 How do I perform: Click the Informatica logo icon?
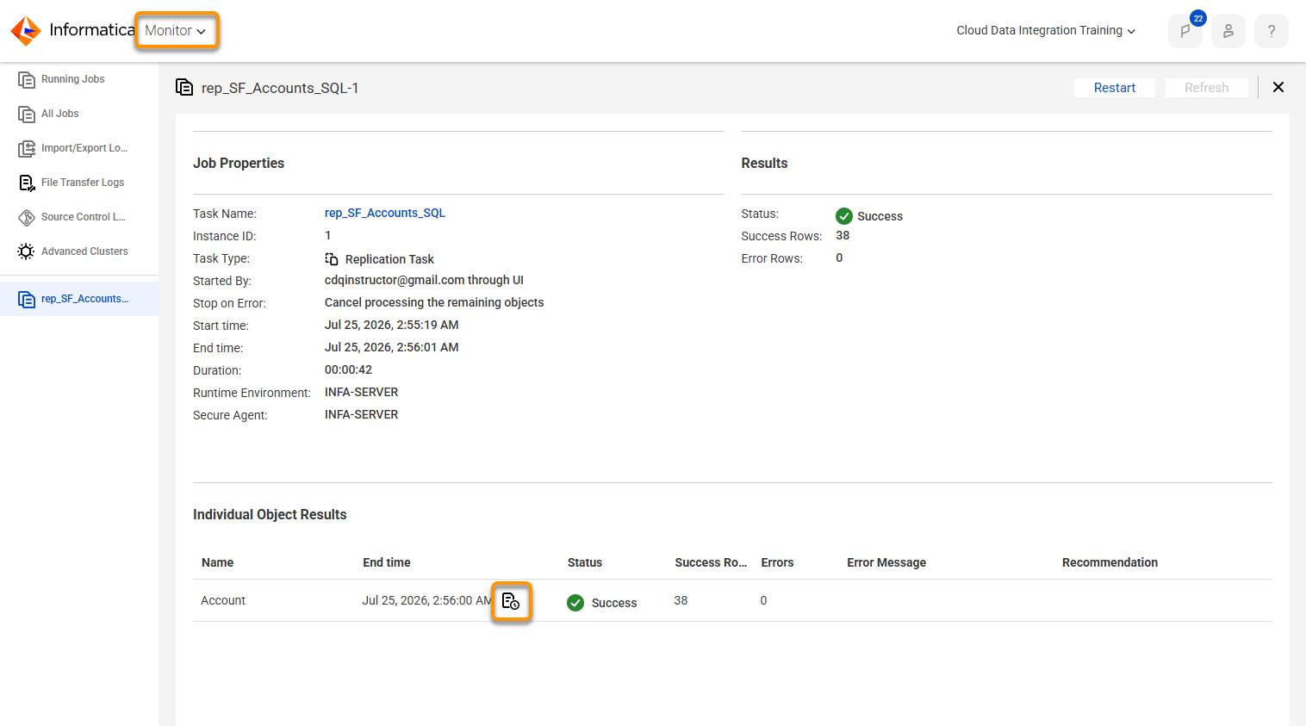26,30
